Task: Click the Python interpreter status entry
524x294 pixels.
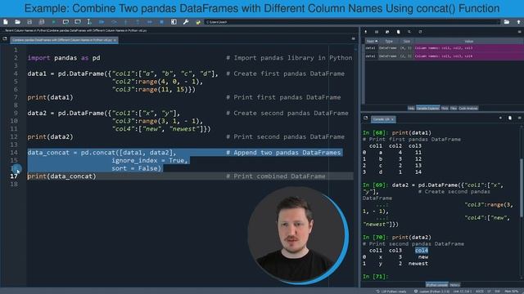Action: click(431, 292)
